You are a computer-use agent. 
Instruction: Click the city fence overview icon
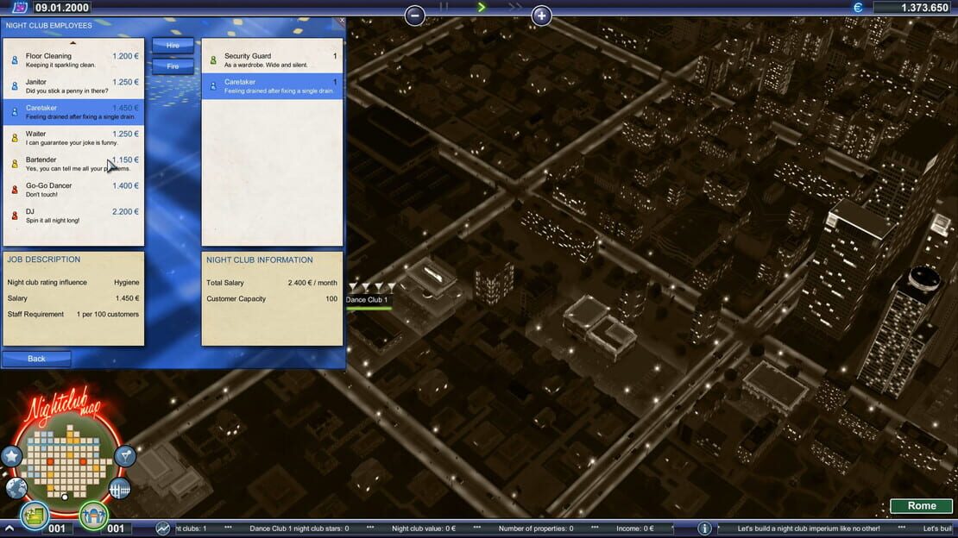[119, 489]
